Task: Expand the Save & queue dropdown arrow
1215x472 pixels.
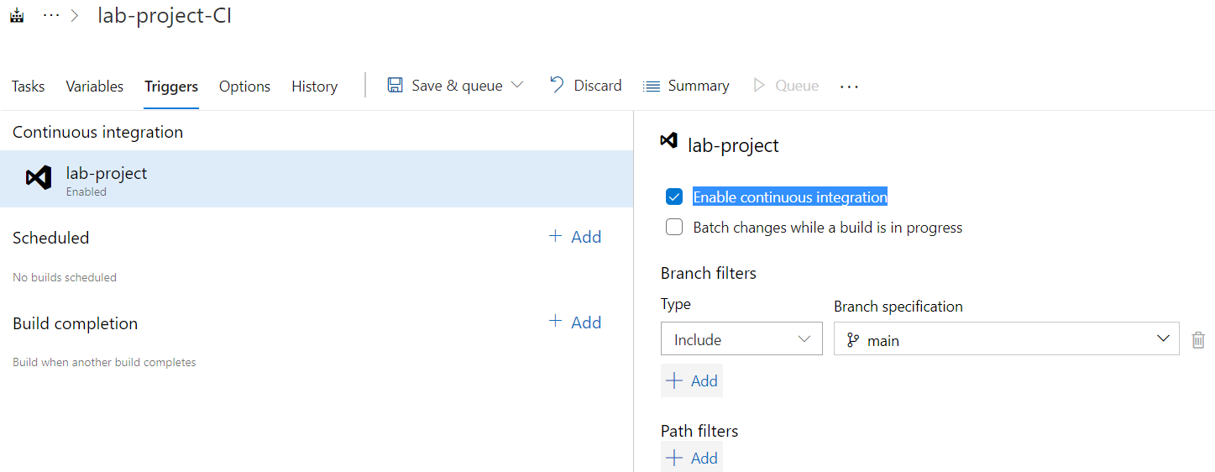Action: [517, 86]
